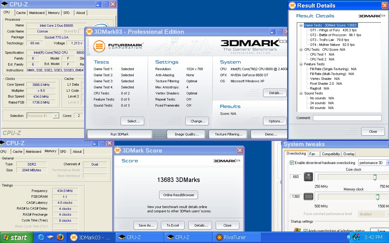Collapse the CPU Tests tree node
Image resolution: width=389 pixels, height=243 pixels.
pos(301,50)
